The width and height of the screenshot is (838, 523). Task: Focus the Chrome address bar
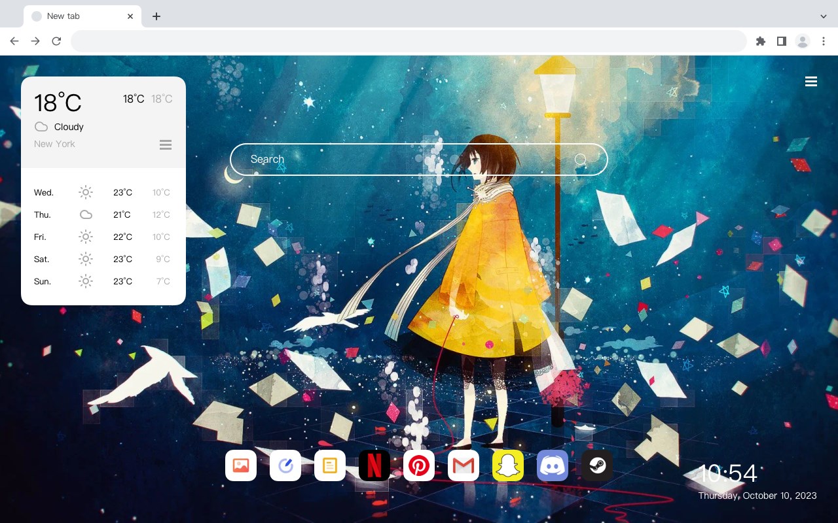click(x=409, y=41)
